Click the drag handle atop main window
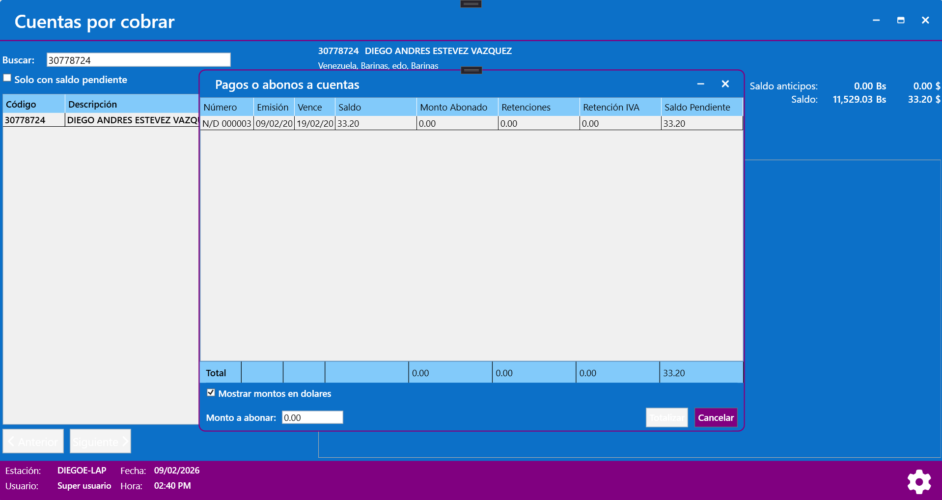Viewport: 942px width, 500px height. coord(471,4)
